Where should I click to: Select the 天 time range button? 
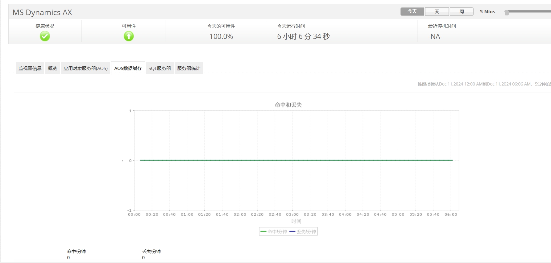point(437,12)
